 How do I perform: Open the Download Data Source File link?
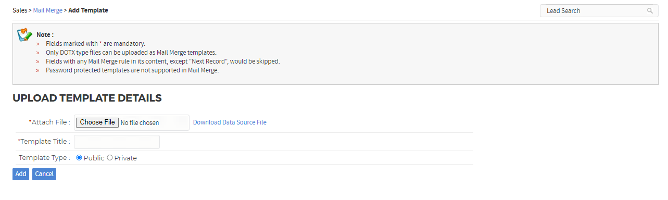(x=230, y=122)
